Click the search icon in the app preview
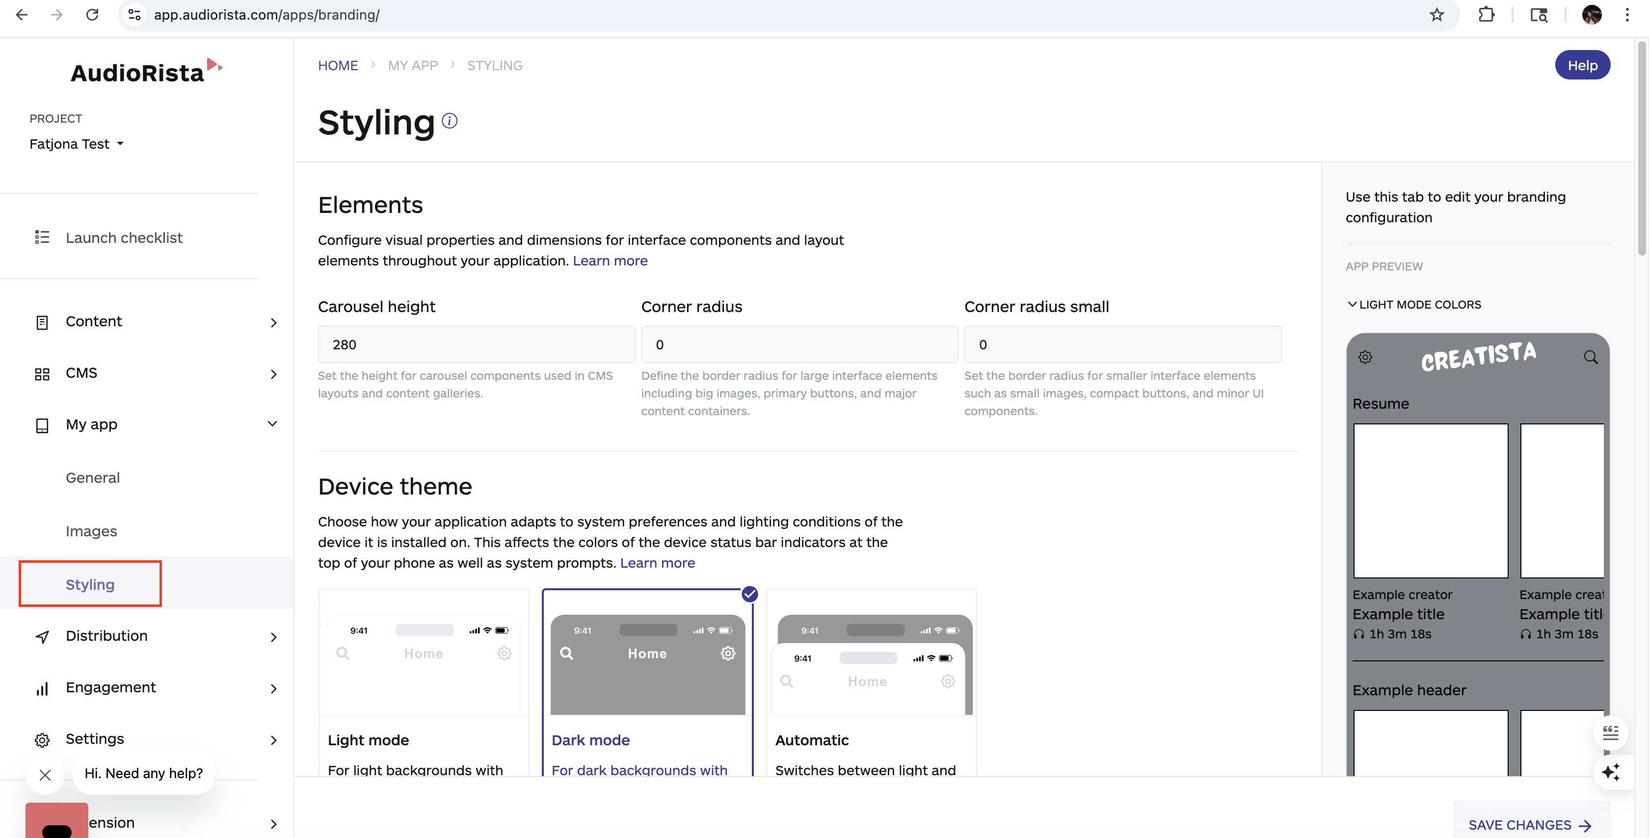 click(x=1592, y=357)
